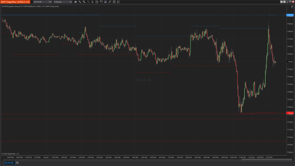Open the ES 12-26 instrument selector
The width and height of the screenshot is (295, 166).
41,2
